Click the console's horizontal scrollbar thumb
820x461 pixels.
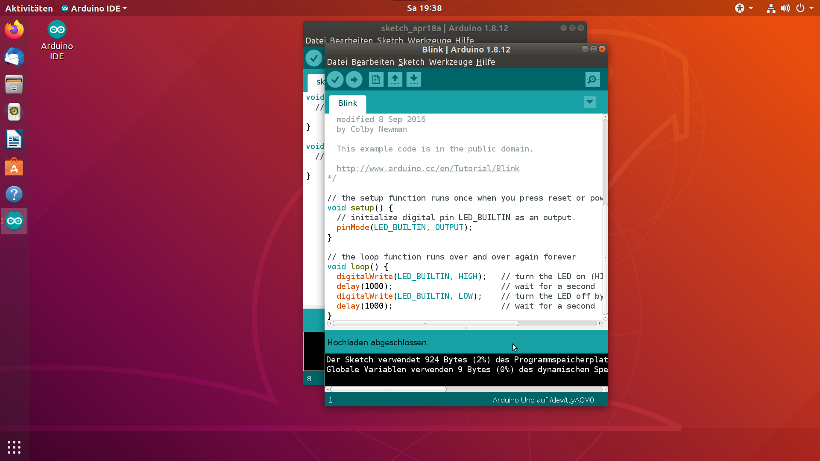388,389
